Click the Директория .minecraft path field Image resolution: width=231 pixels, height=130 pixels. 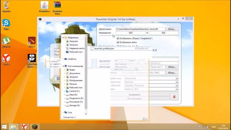click(x=140, y=29)
